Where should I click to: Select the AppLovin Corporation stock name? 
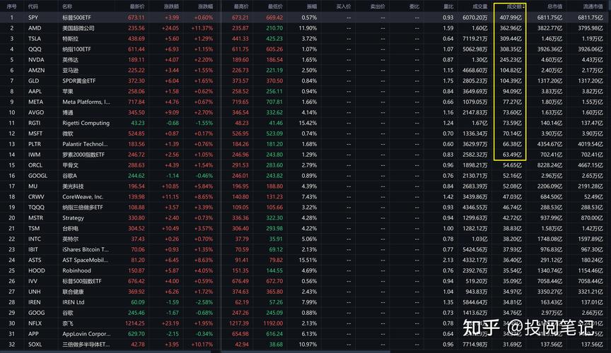86,334
